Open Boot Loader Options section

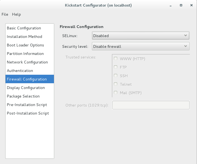click(x=30, y=45)
